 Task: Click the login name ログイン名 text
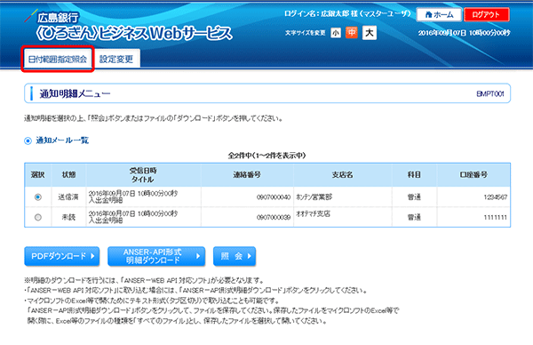347,14
